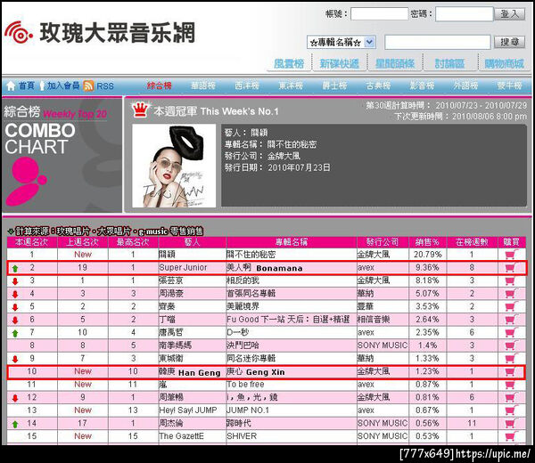Click the cart icon in the 美麗境界 row

511,306
